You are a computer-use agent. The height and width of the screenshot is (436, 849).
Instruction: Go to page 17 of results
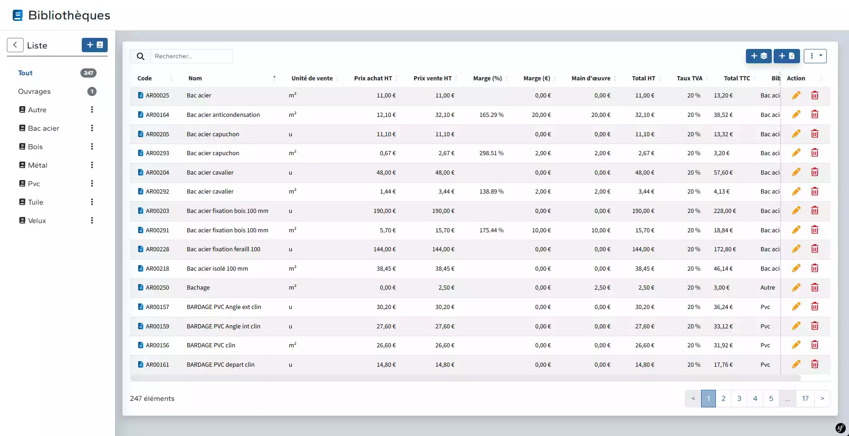point(805,399)
